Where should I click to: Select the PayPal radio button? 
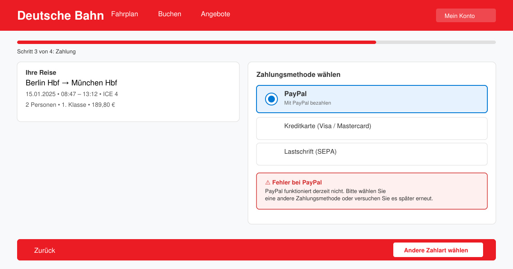(x=271, y=99)
